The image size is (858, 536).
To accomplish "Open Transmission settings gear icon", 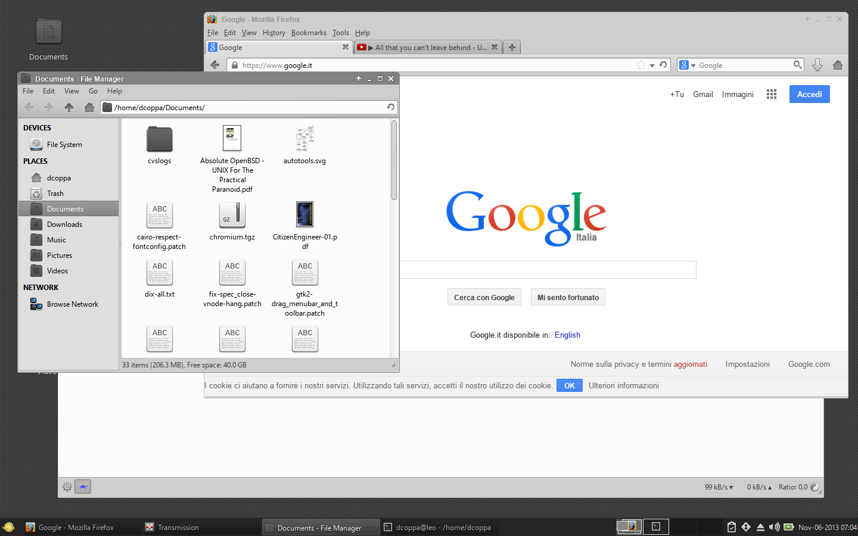I will point(67,487).
